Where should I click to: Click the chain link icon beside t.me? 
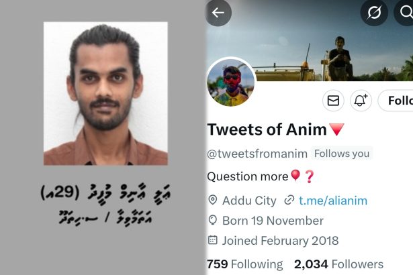tap(289, 201)
